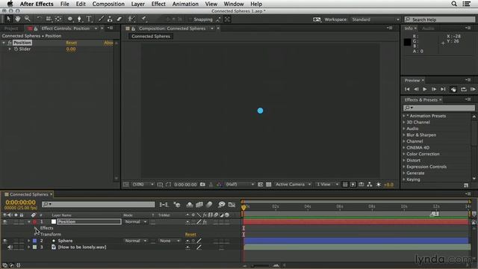Click the Connected Spheres breadcrumb tab

coord(151,37)
